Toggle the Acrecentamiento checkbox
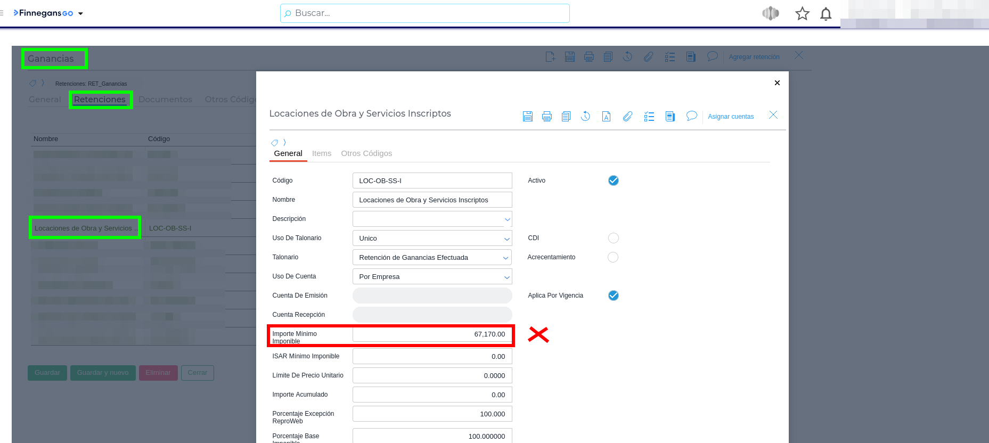 coord(613,257)
